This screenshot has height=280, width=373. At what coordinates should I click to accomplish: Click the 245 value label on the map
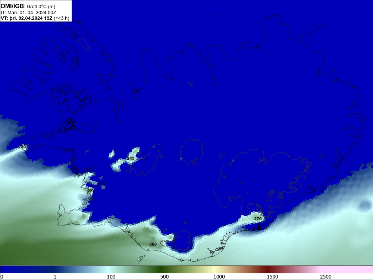pyautogui.click(x=131, y=158)
